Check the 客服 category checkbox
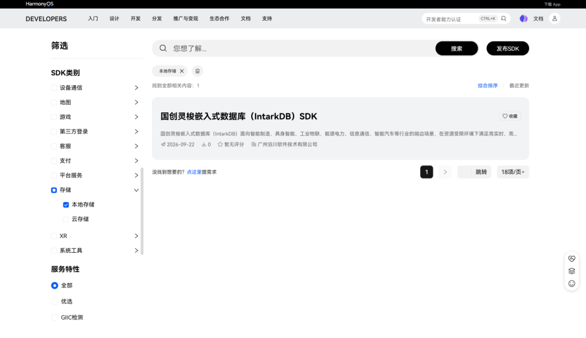 click(x=54, y=146)
